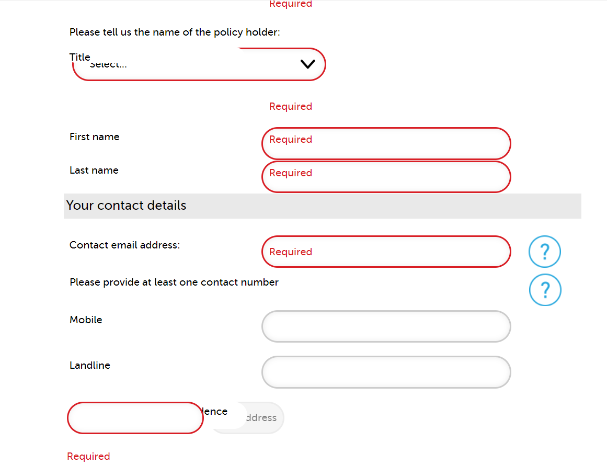Click the chevron arrow in Title dropdown
The width and height of the screenshot is (607, 465).
tap(307, 64)
